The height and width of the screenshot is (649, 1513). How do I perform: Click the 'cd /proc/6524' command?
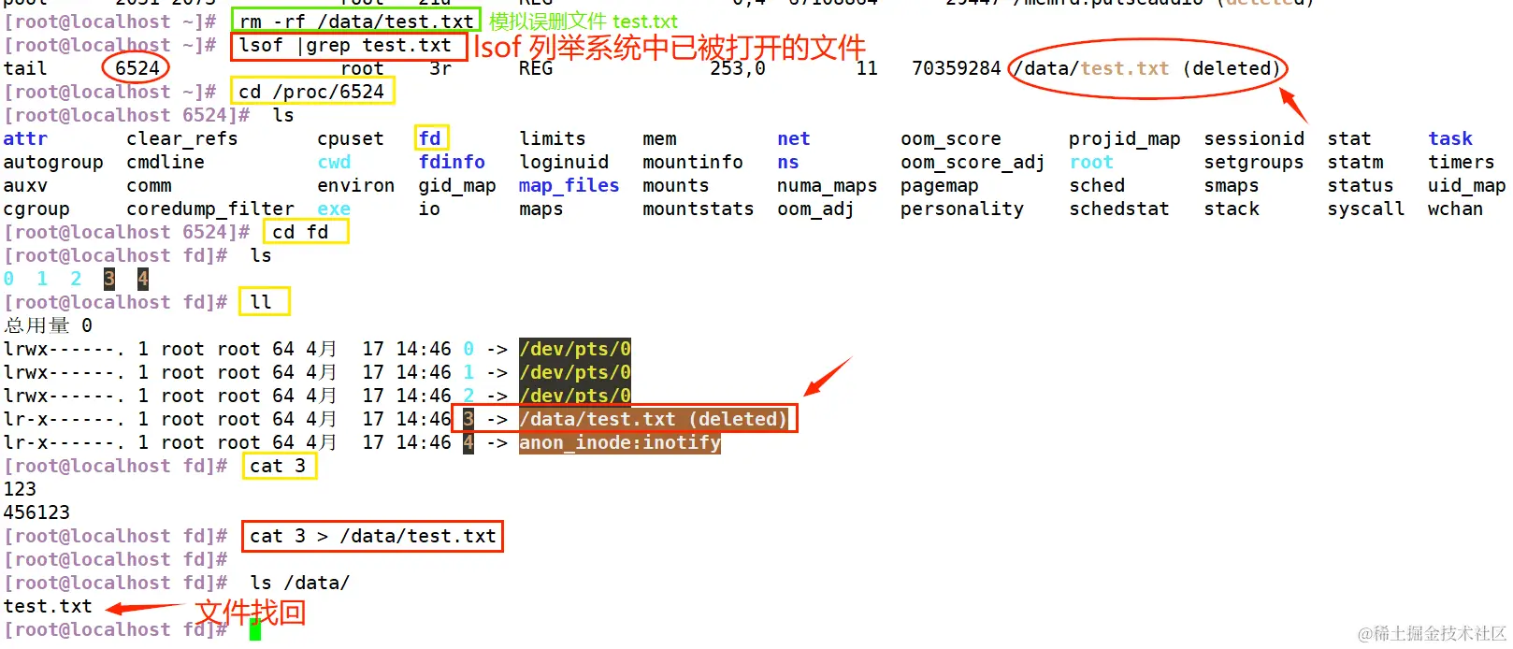coord(311,92)
